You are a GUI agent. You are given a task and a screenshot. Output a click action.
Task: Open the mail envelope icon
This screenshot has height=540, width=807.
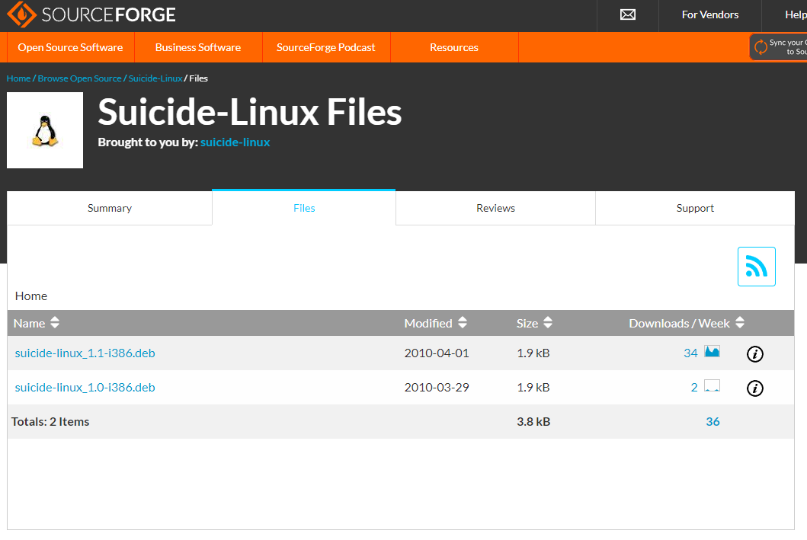tap(627, 15)
